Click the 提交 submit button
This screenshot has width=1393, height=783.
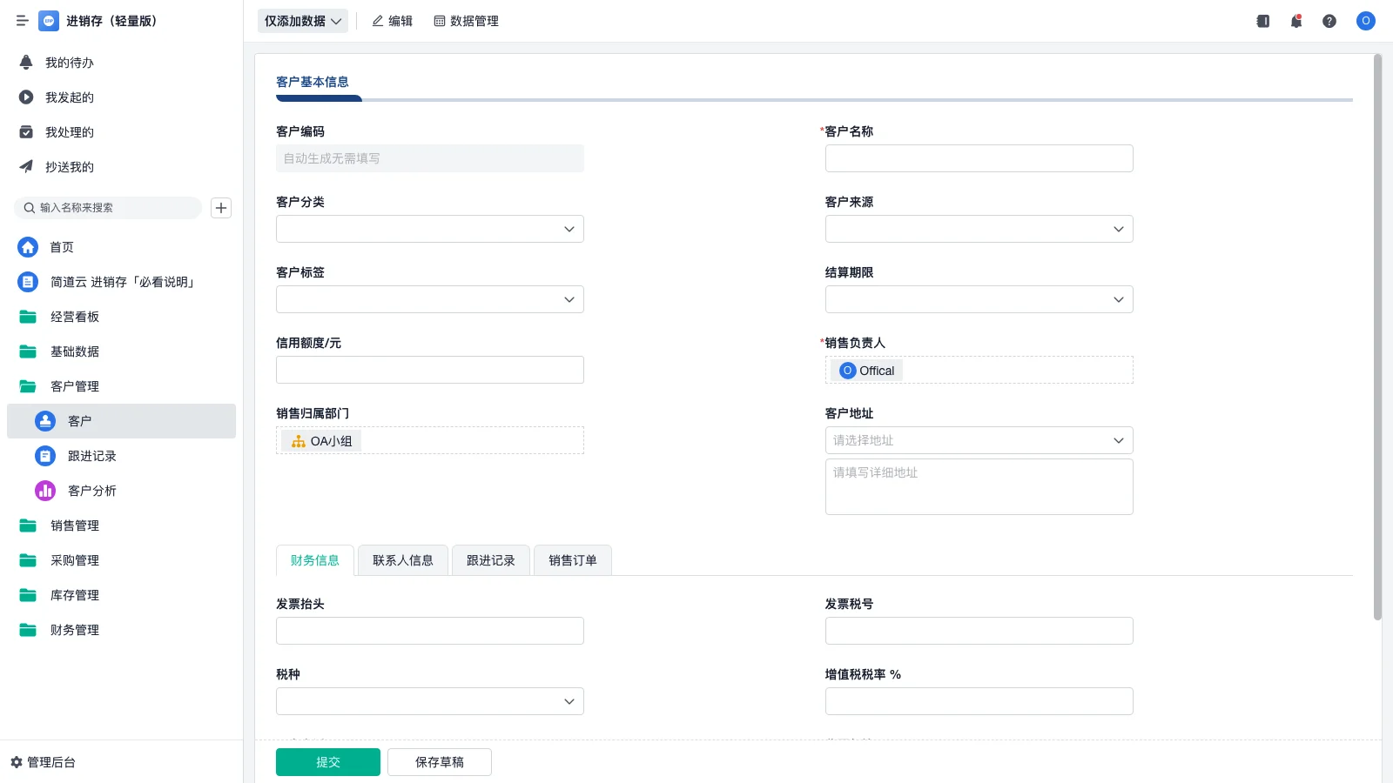328,762
